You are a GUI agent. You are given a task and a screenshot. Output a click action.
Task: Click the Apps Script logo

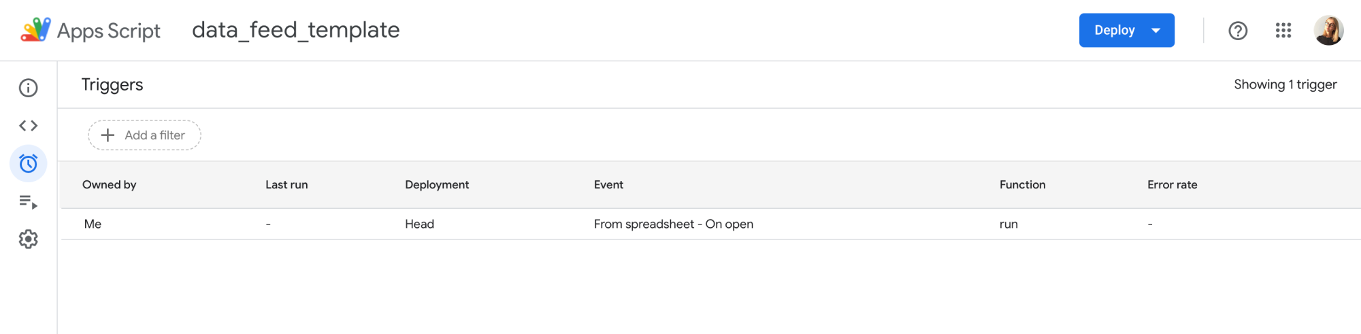click(x=35, y=30)
